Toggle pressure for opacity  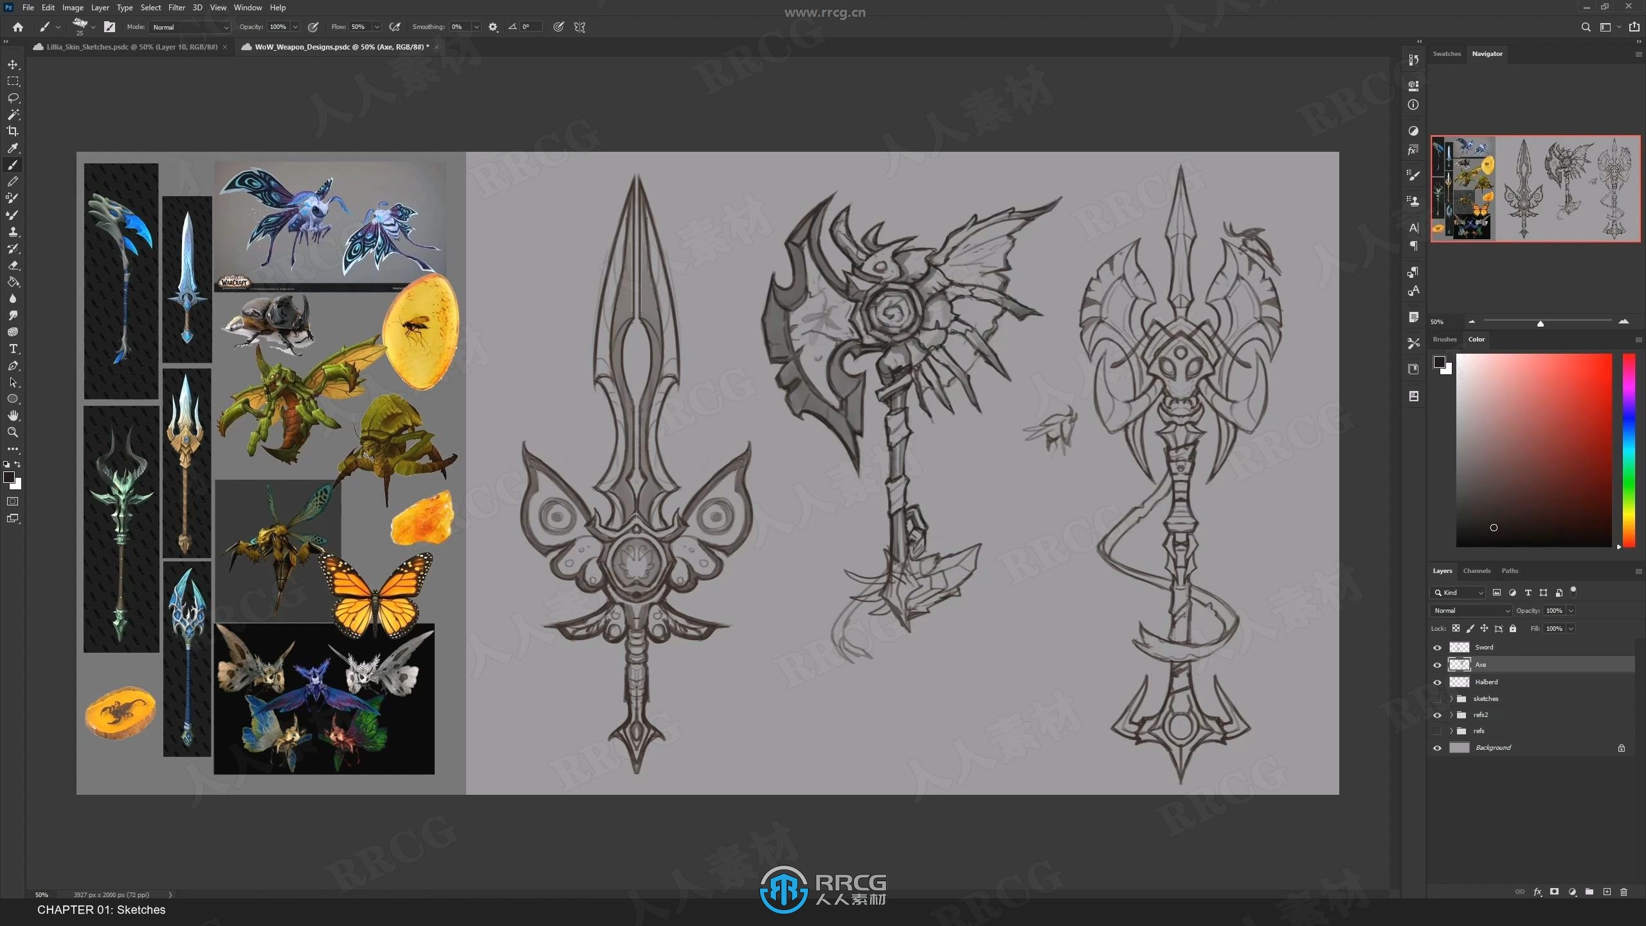click(313, 27)
